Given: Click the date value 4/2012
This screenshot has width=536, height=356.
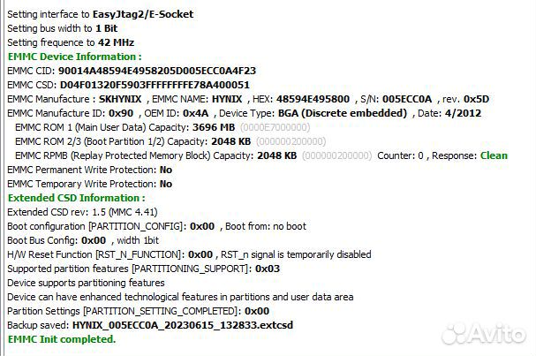Looking at the screenshot, I should (463, 113).
